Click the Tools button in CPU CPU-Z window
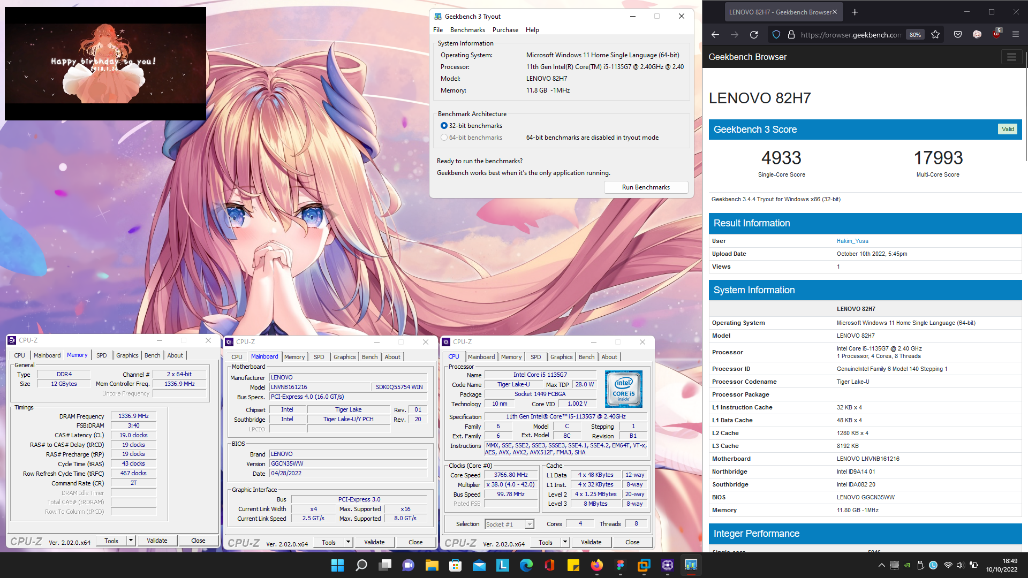 tap(546, 542)
